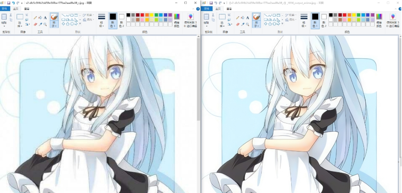Image resolution: width=402 pixels, height=193 pixels.
Task: Open File (文件) tab in right window
Action: coord(207,9)
